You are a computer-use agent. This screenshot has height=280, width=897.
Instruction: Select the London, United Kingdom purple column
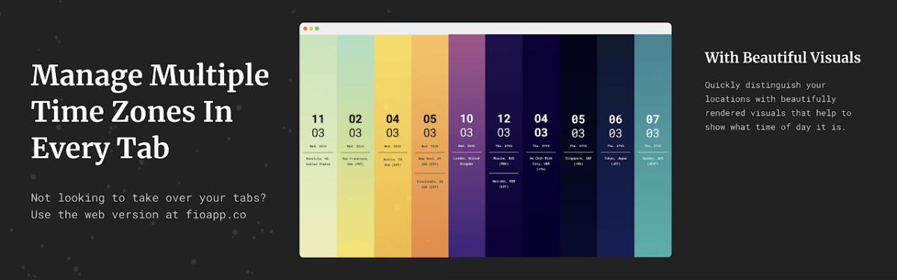(x=467, y=146)
